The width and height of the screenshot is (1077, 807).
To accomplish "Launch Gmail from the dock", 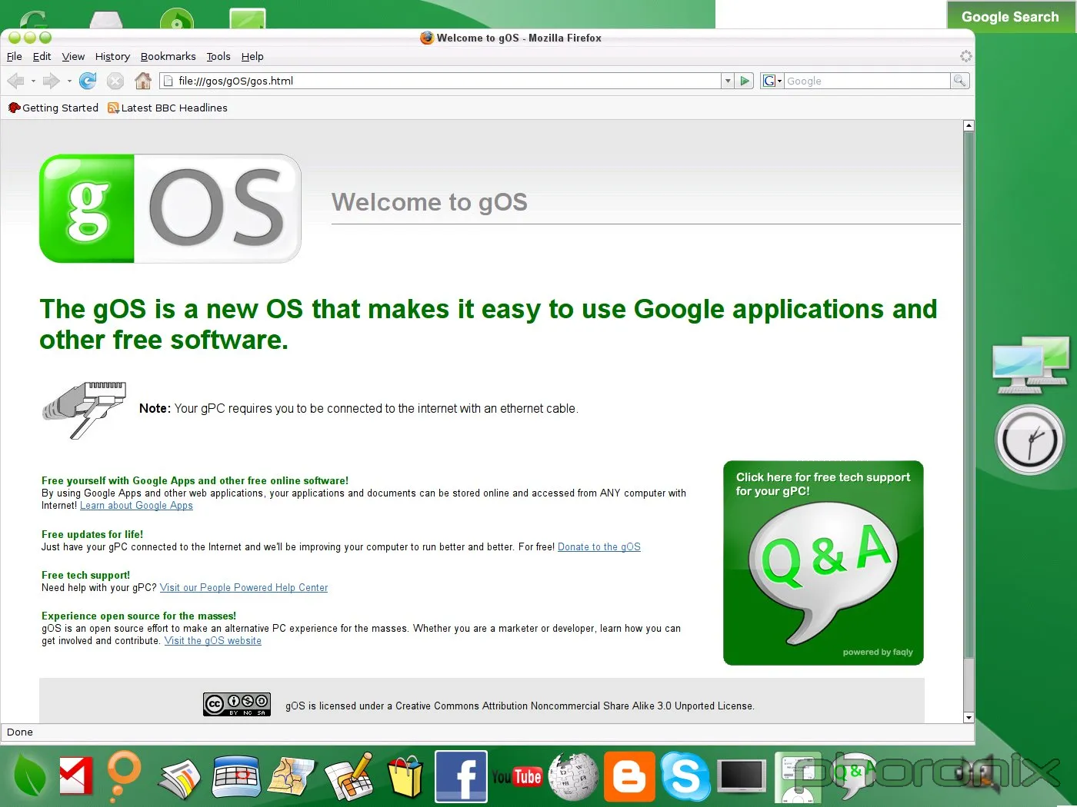I will coord(75,776).
